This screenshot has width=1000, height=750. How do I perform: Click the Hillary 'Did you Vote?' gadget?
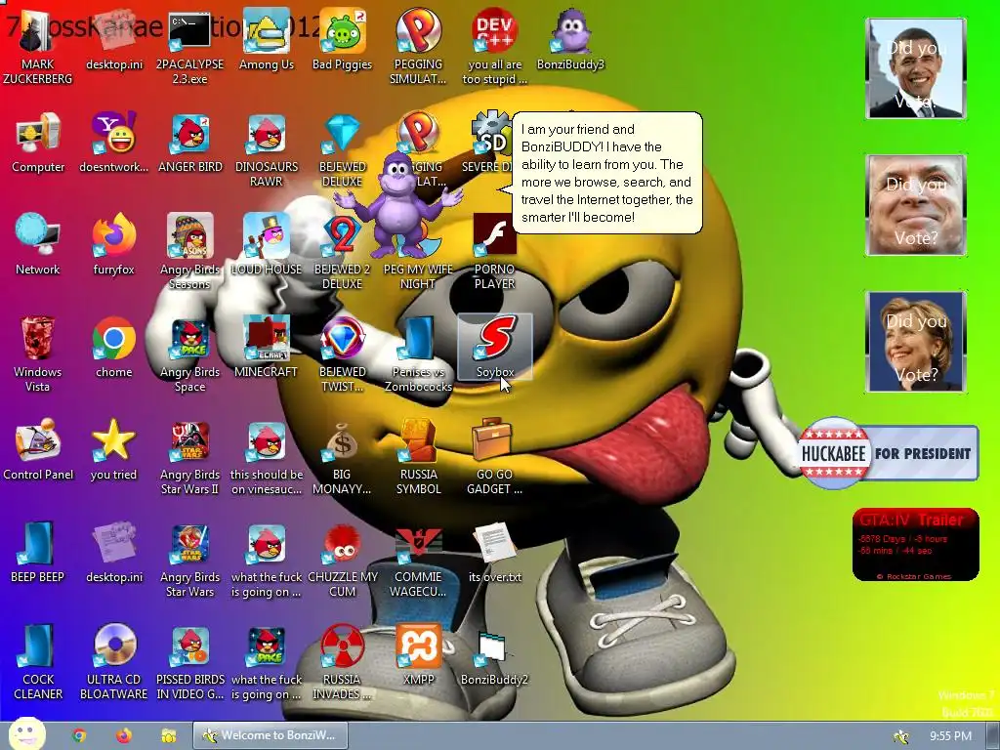[x=916, y=341]
